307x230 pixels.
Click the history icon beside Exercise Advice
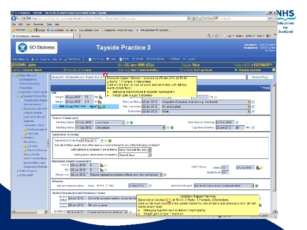(253, 106)
